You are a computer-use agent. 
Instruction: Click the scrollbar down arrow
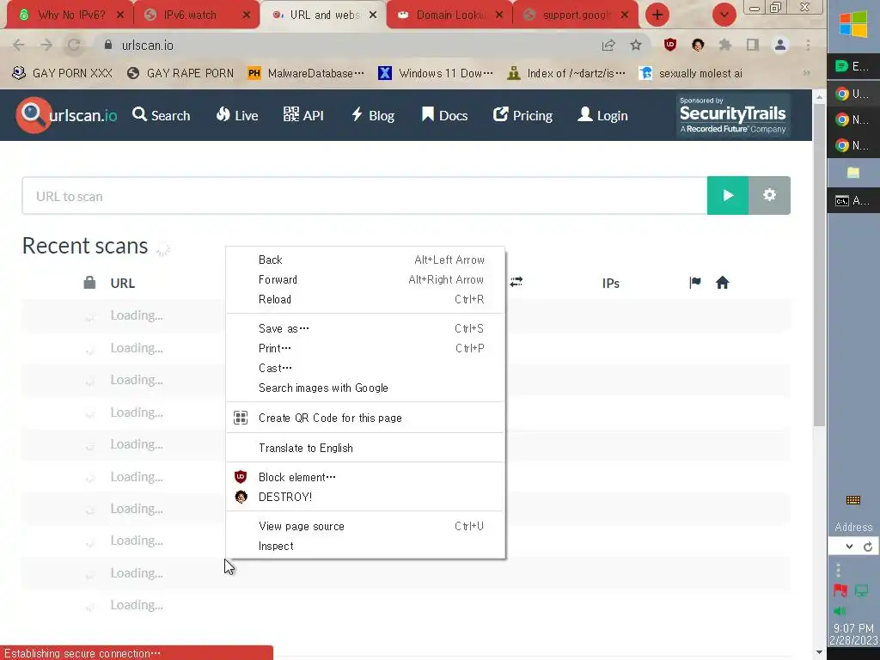819,652
